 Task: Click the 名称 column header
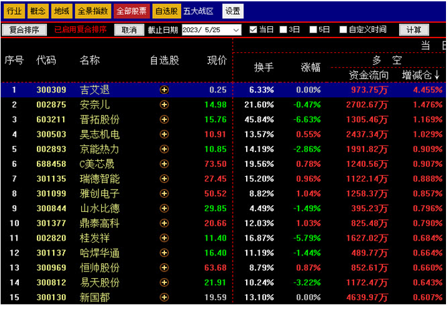(90, 60)
